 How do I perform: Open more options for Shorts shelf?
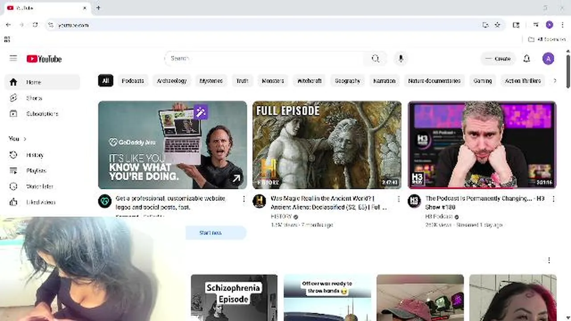pyautogui.click(x=549, y=260)
